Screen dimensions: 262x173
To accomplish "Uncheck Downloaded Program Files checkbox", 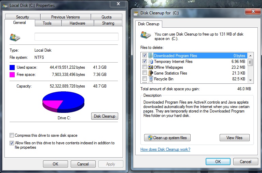I will [145, 55].
